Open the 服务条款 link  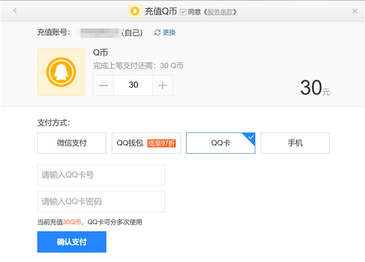point(220,12)
